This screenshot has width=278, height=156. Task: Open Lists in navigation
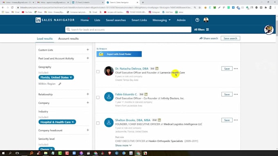97,20
